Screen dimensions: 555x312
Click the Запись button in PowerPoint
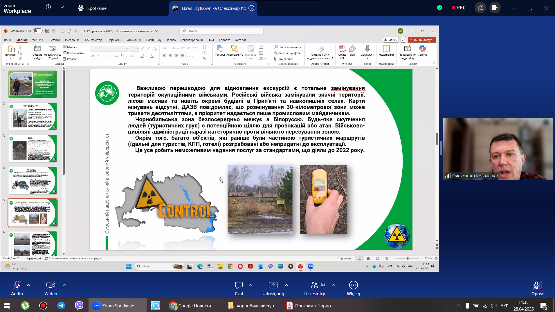click(x=390, y=40)
